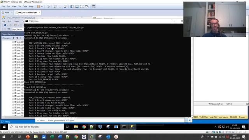Image resolution: width=249 pixels, height=140 pixels.
Task: Click the UTF-8 encoding indicator
Action: pos(229,104)
